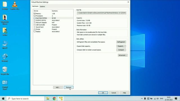Open Windows Start menu
The width and height of the screenshot is (180, 101).
point(3,98)
